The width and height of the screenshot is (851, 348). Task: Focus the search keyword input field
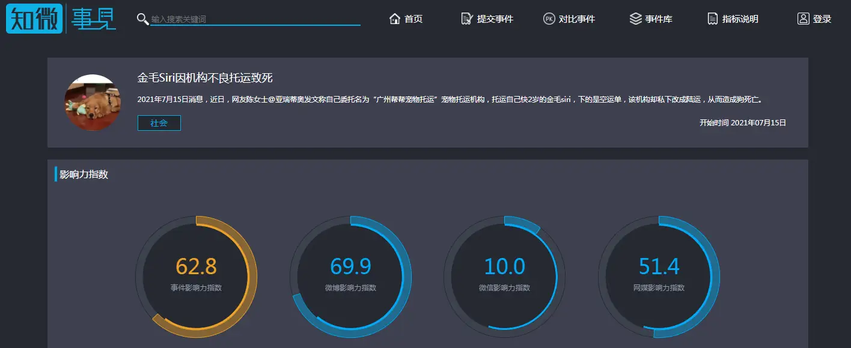coord(255,19)
